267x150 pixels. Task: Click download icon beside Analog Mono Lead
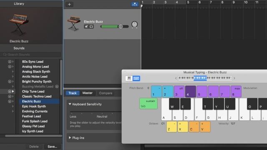pyautogui.click(x=10, y=67)
